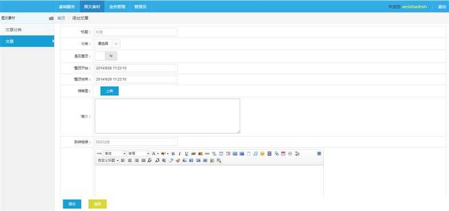Switch to the 管理员 top tab
449x211 pixels.
pyautogui.click(x=141, y=6)
